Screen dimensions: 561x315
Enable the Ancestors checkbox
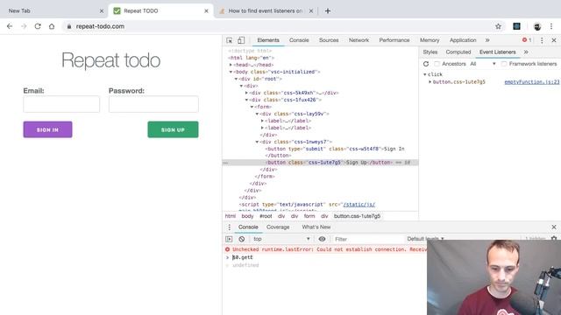[437, 64]
